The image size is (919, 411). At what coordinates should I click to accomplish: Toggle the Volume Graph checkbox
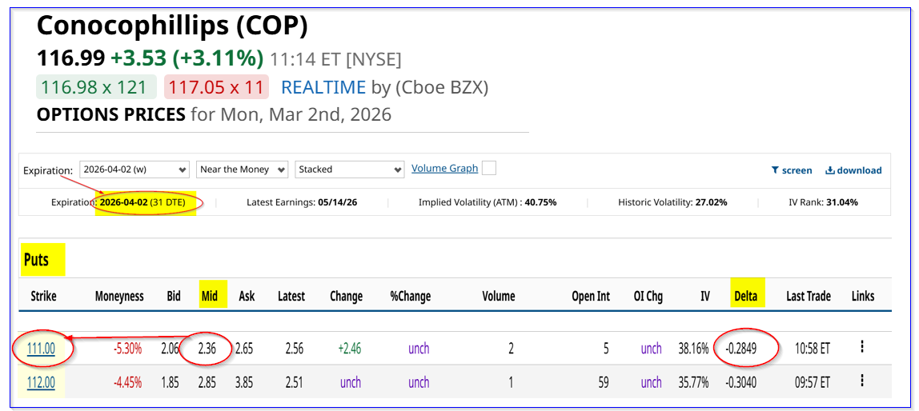489,168
